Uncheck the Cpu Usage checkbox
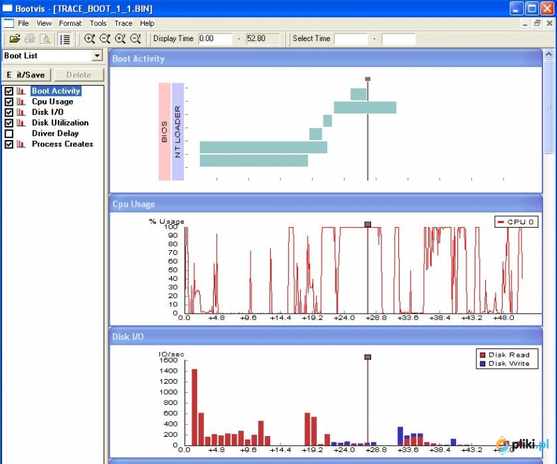The image size is (557, 464). [x=9, y=102]
